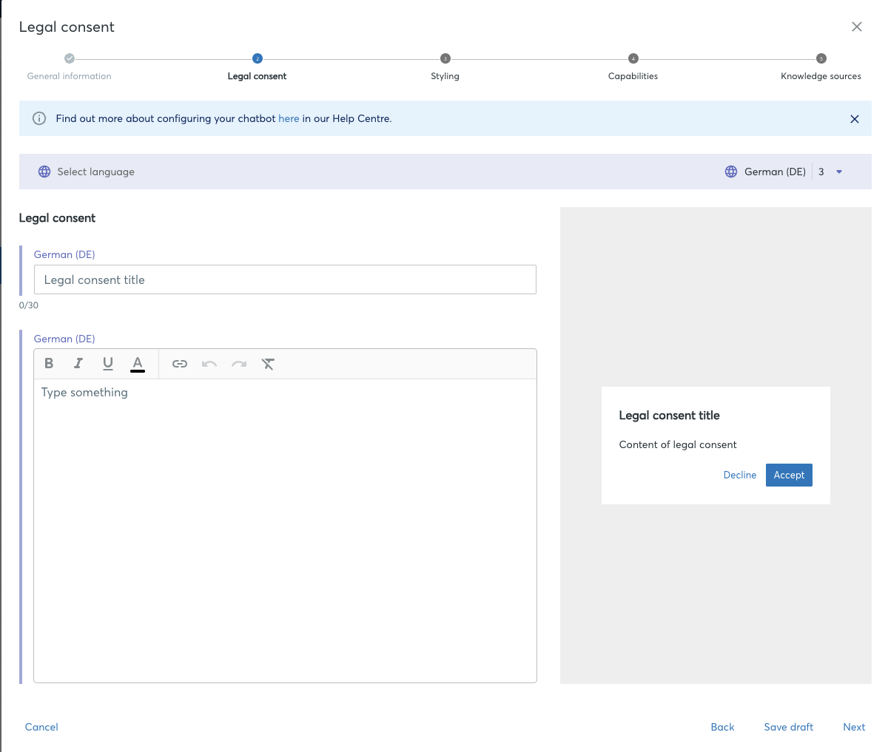Toggle underline formatting in the editor
The height and width of the screenshot is (752, 888).
(x=108, y=363)
